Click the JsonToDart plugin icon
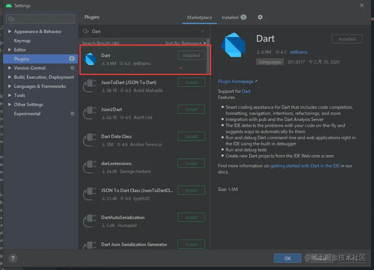Viewport: 374px width, 270px height. (90, 86)
